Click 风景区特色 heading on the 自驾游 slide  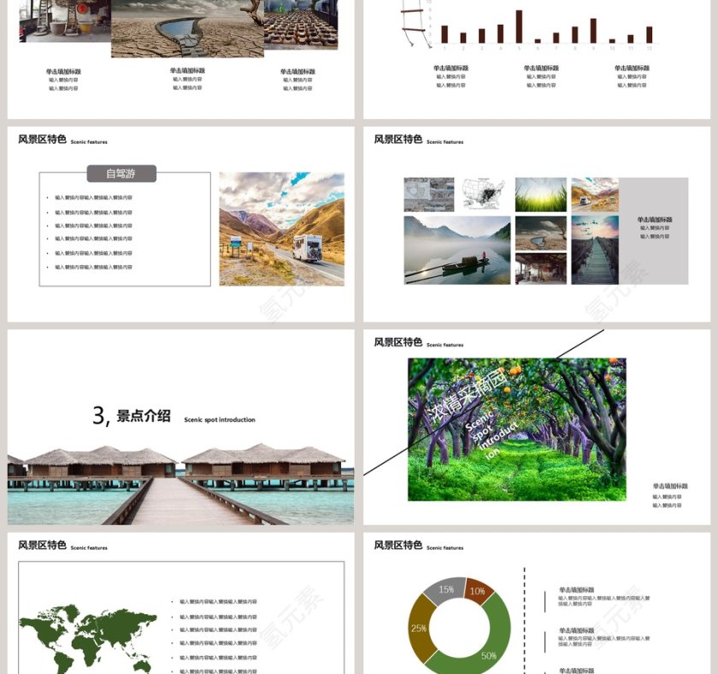point(42,139)
